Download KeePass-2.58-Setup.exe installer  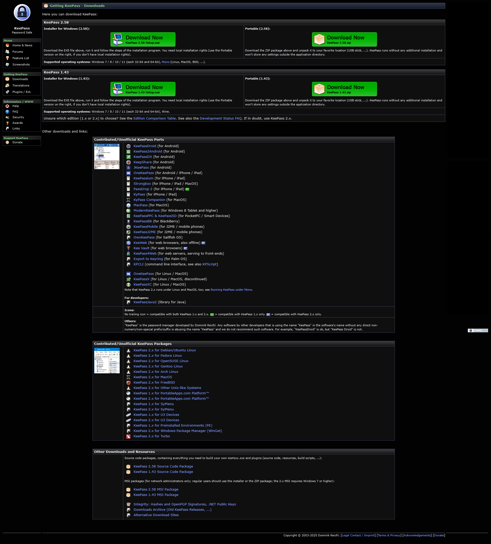(x=143, y=39)
